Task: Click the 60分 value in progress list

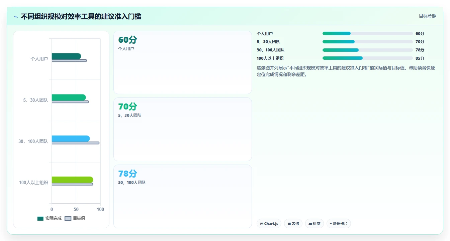Action: (420, 34)
